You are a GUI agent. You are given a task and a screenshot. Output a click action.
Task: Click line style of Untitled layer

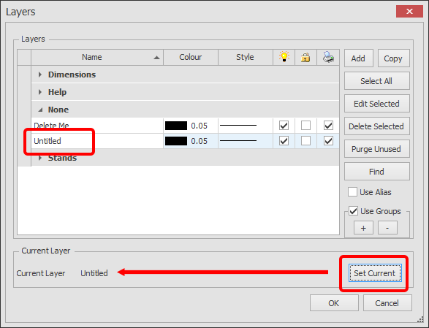tap(238, 141)
